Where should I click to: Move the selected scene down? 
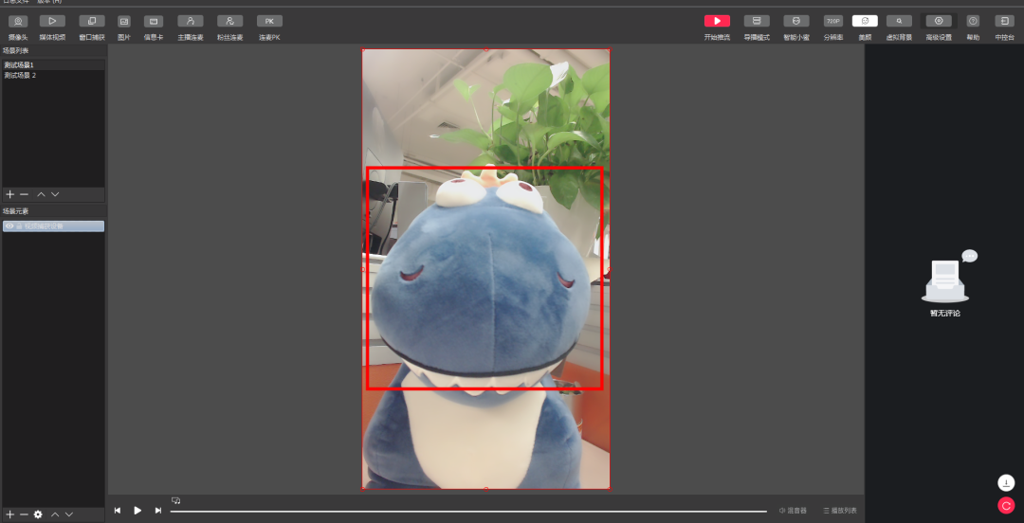tap(56, 194)
